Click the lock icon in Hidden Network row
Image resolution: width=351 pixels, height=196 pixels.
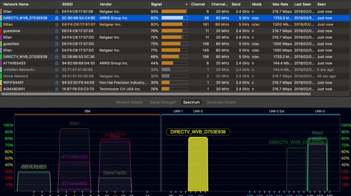tap(57, 70)
